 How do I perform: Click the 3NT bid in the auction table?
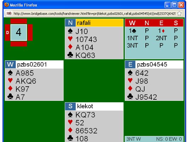point(132,45)
